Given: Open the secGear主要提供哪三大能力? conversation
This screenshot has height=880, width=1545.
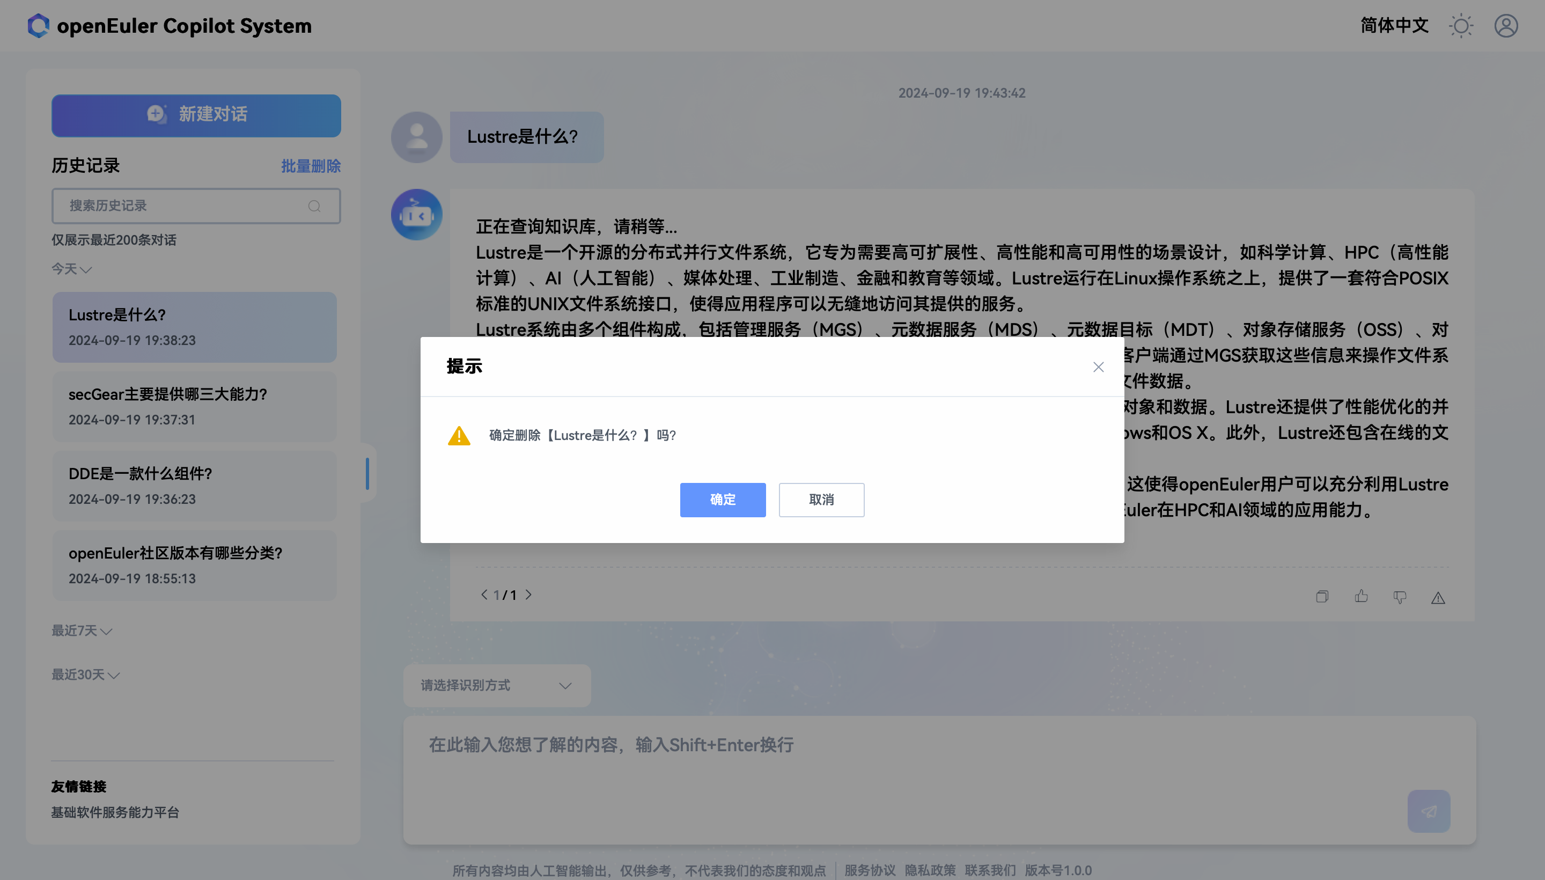Looking at the screenshot, I should click(x=194, y=406).
